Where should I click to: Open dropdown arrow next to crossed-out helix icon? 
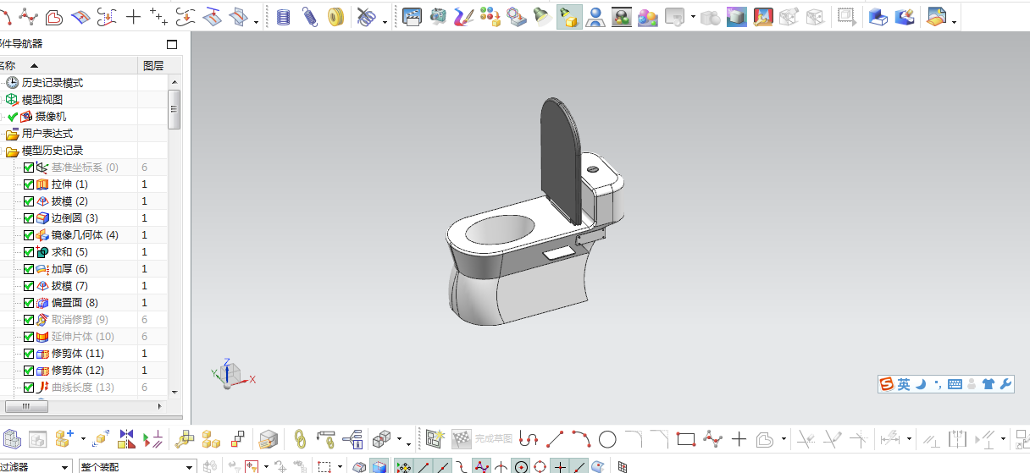pyautogui.click(x=385, y=22)
